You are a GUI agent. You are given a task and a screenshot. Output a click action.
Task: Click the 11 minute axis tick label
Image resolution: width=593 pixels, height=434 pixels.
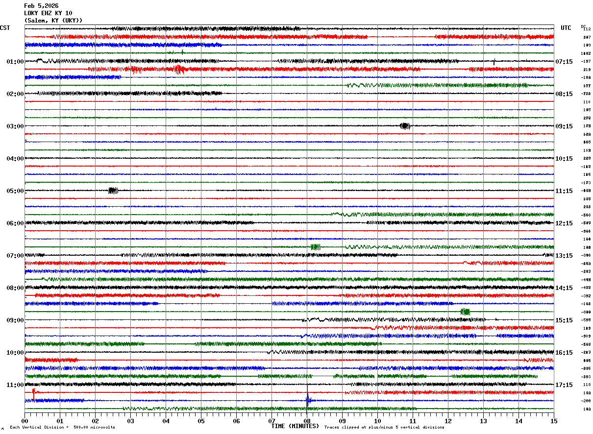click(413, 421)
